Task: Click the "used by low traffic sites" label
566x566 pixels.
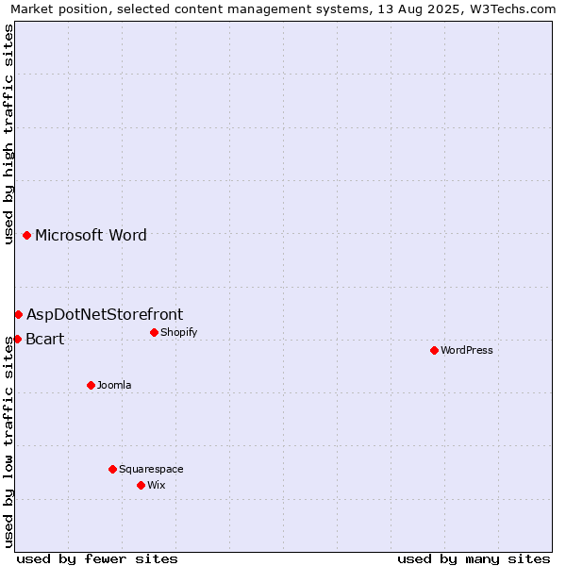Action: [x=8, y=443]
